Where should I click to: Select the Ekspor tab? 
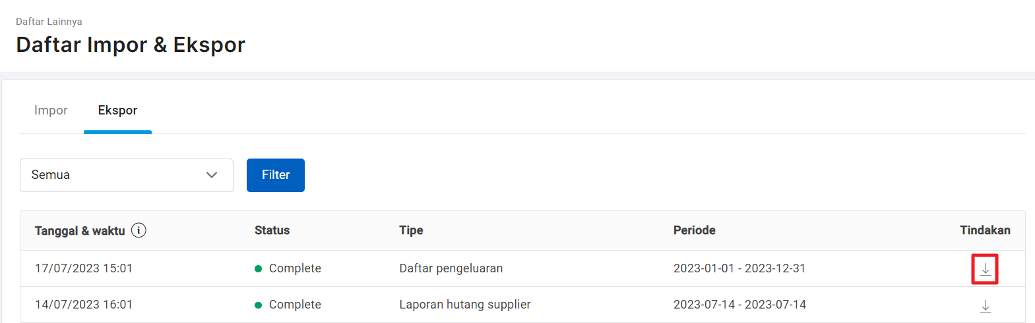(x=117, y=111)
